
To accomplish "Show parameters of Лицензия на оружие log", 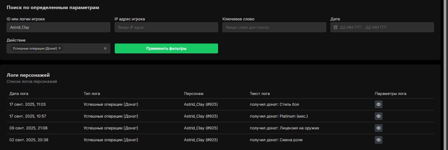I will [x=378, y=128].
